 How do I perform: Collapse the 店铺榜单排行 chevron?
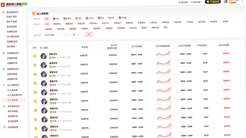23,53
